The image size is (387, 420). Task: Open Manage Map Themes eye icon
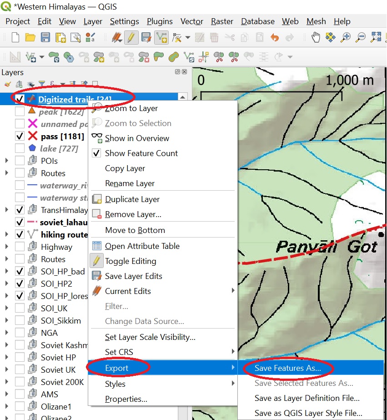[x=31, y=84]
